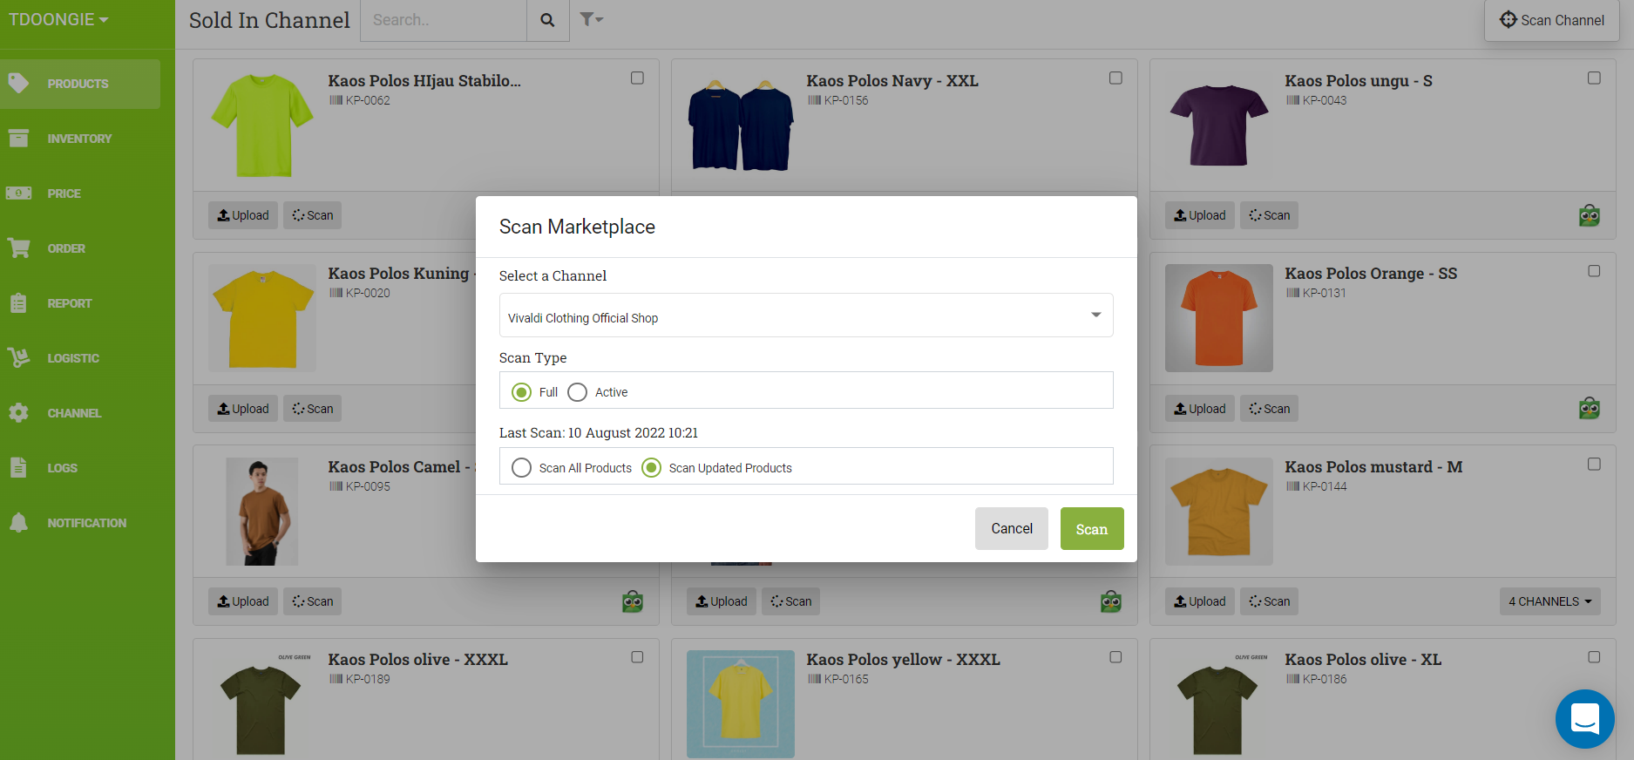Scan Kaos Polos Camel product
This screenshot has width=1634, height=760.
(x=312, y=601)
